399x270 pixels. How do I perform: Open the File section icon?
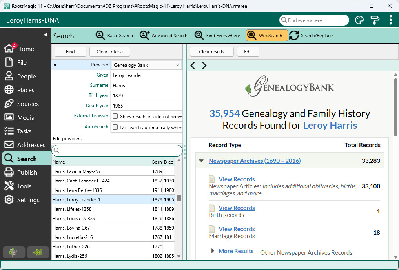coord(9,62)
